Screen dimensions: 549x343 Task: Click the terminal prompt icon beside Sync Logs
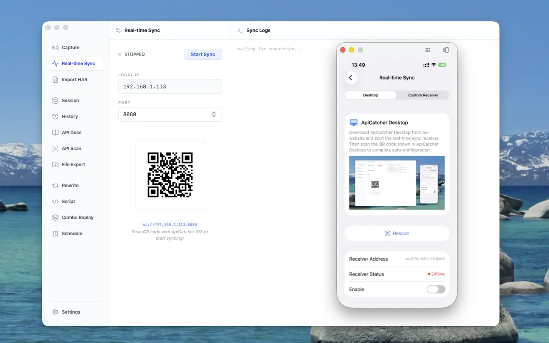240,30
